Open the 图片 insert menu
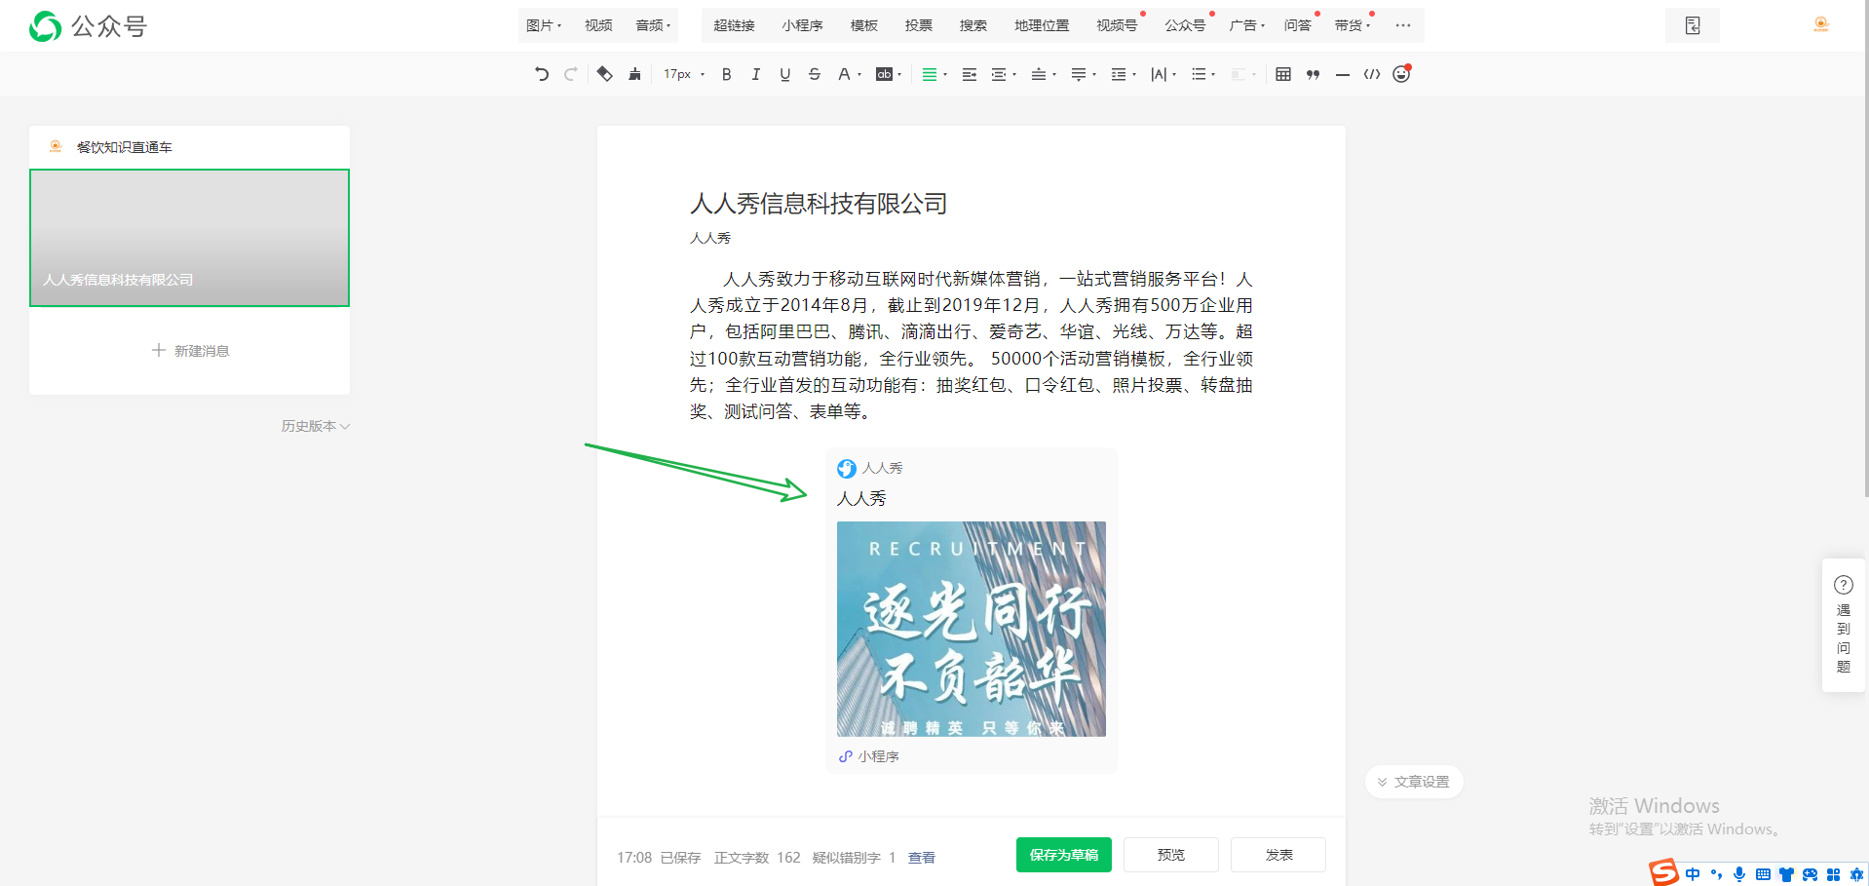 pyautogui.click(x=544, y=25)
